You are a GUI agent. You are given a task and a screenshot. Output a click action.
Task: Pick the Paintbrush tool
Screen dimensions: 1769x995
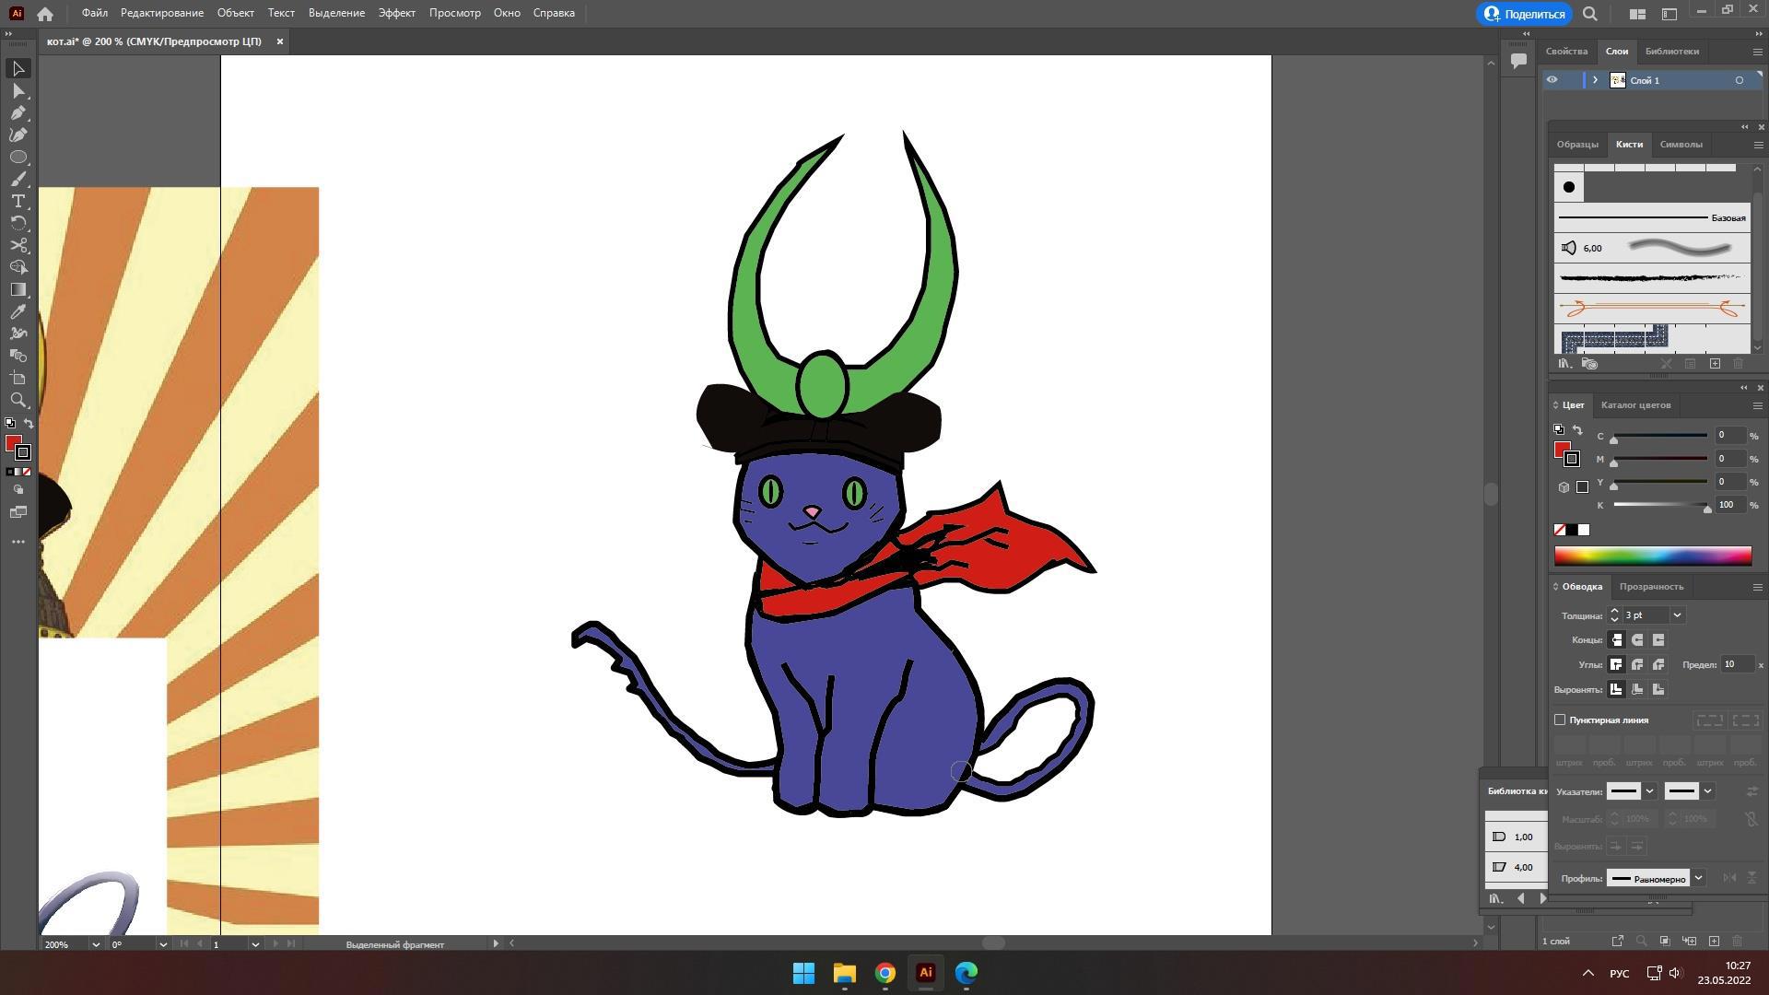click(18, 180)
